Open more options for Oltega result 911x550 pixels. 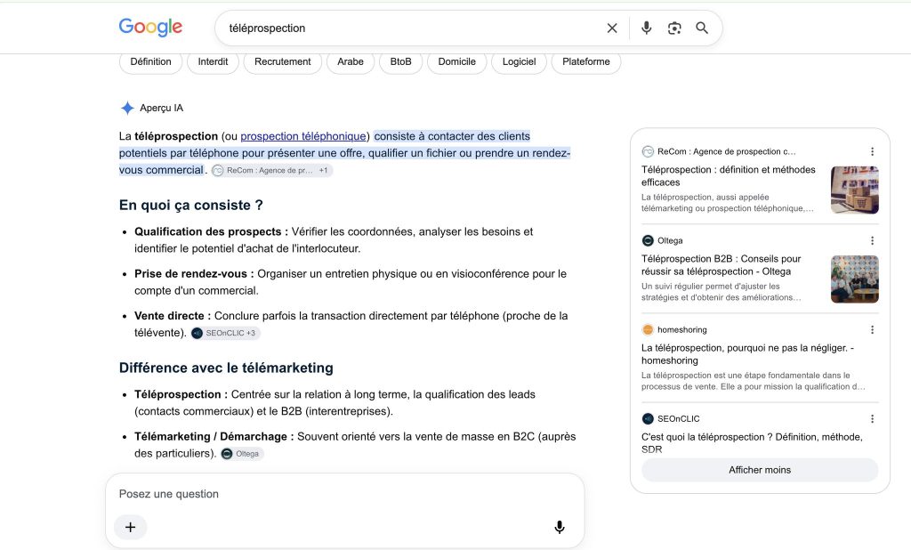click(872, 240)
